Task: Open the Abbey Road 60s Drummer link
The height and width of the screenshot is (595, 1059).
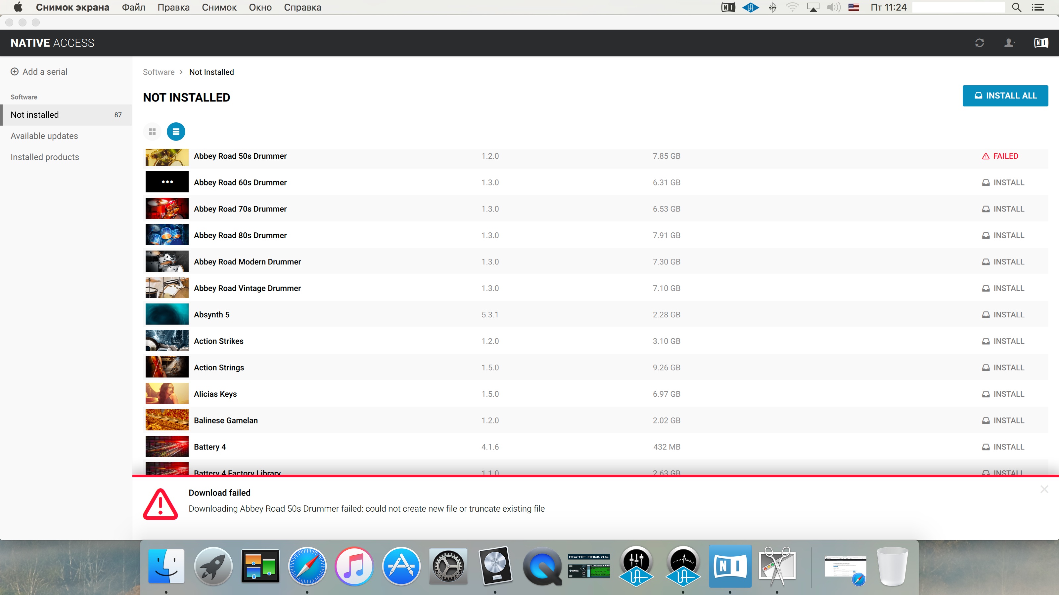Action: [240, 182]
